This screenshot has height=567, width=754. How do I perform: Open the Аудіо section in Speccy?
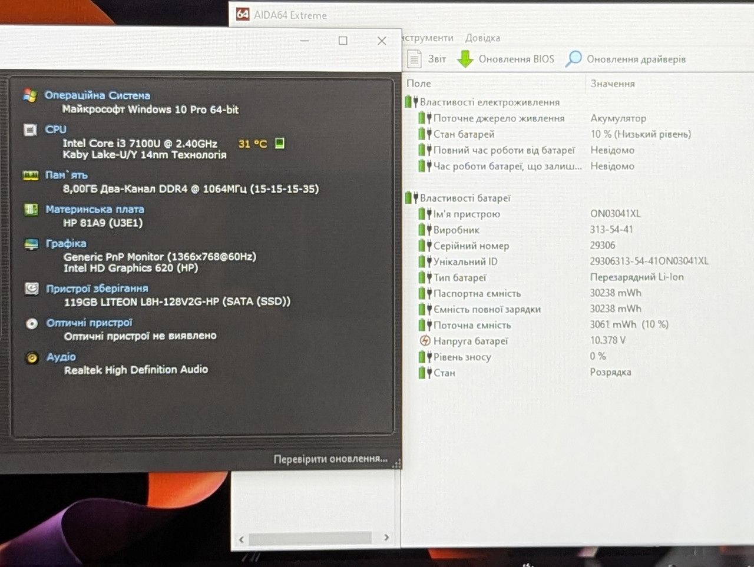tap(61, 357)
